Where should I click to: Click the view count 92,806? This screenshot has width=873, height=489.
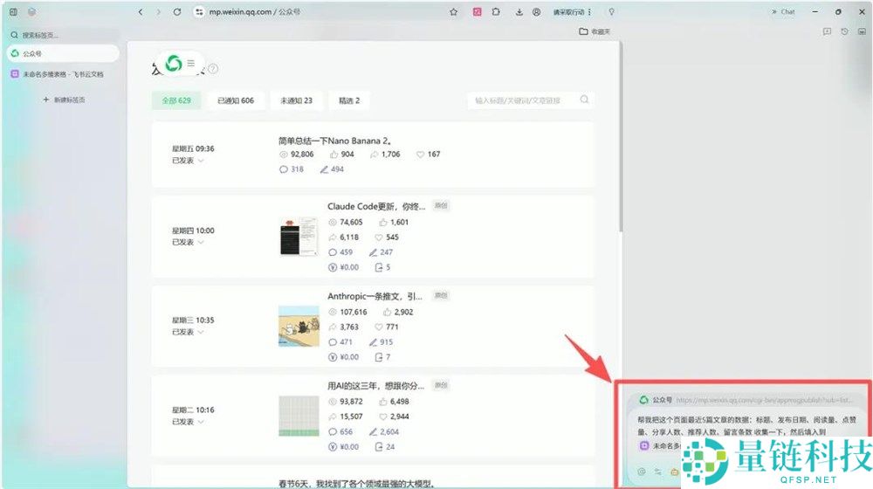coord(302,155)
